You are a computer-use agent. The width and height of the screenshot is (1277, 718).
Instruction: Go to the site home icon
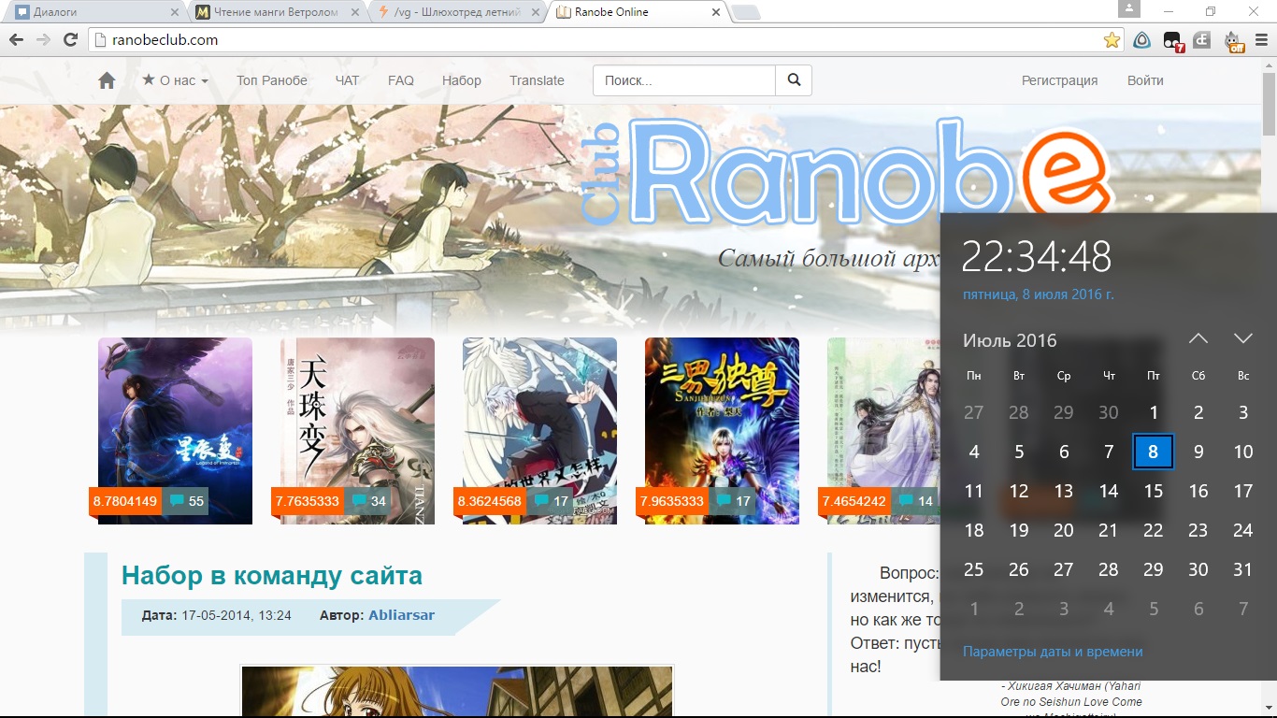coord(107,80)
